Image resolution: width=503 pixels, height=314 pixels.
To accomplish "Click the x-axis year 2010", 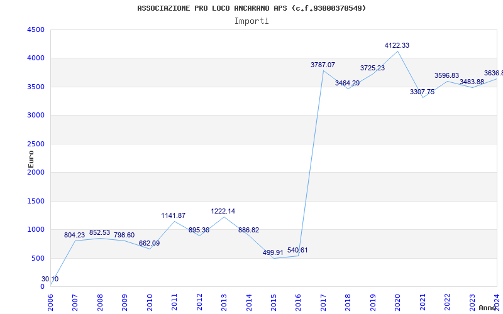I will pyautogui.click(x=150, y=303).
